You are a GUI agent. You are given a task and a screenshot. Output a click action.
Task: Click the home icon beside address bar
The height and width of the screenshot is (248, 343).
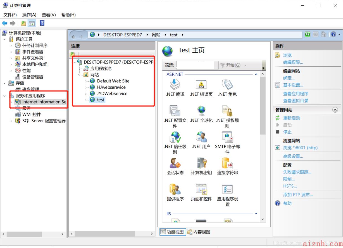[x=323, y=34]
